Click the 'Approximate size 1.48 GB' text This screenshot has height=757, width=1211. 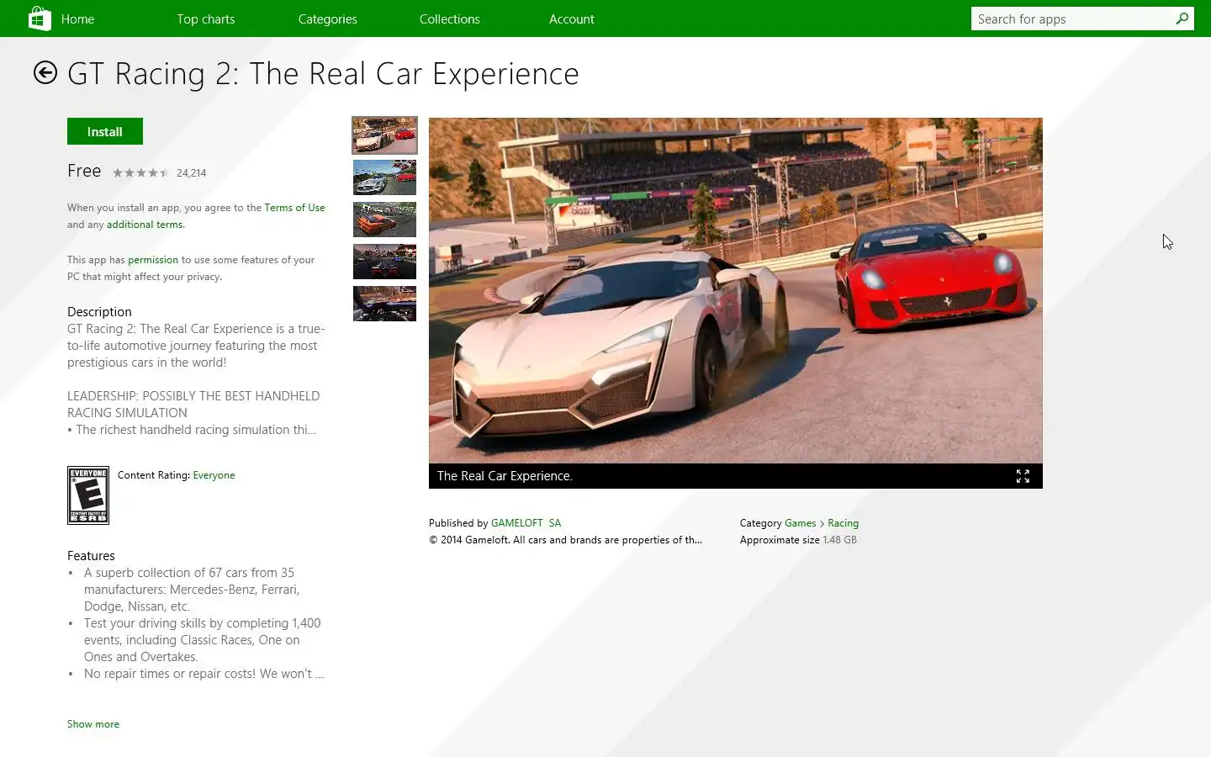(798, 540)
